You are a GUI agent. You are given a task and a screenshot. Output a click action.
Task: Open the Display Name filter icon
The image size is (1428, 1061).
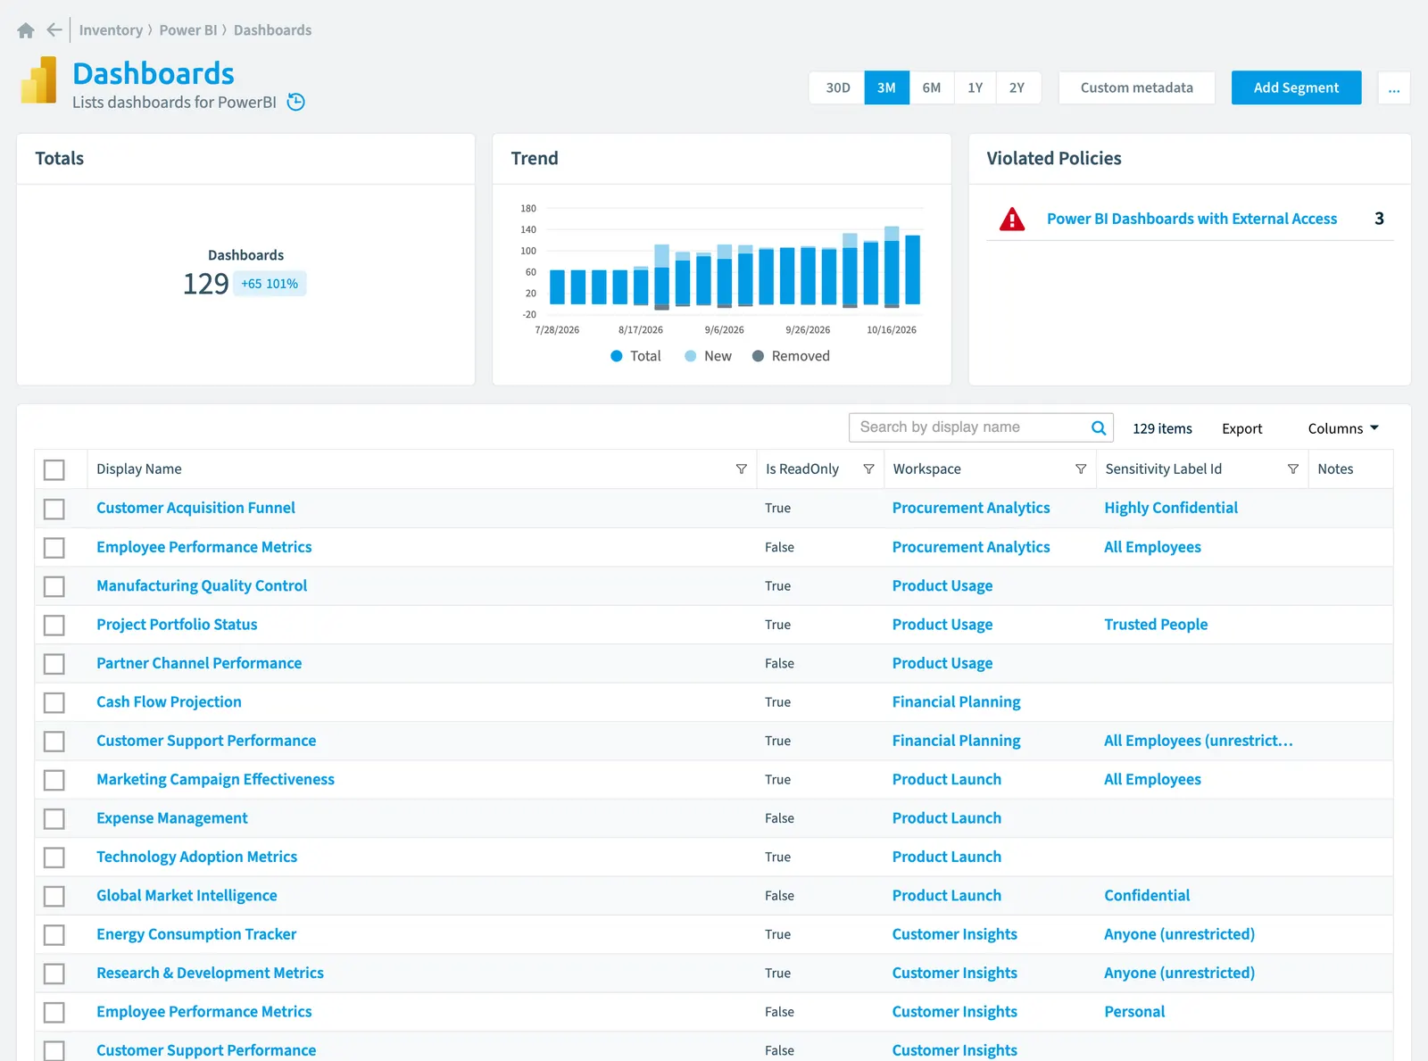[x=741, y=469]
